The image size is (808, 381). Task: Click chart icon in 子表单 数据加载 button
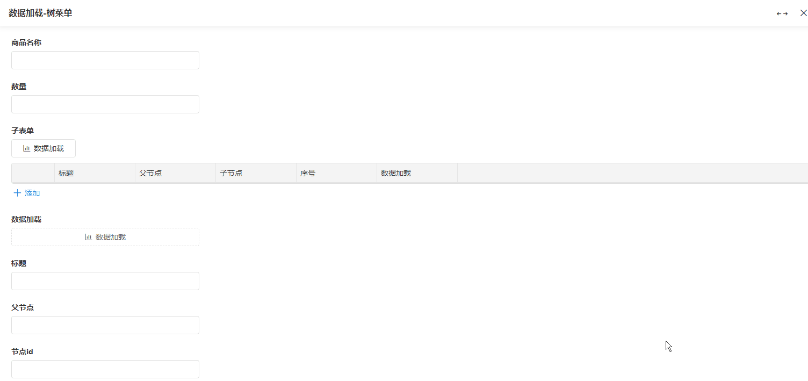point(26,148)
